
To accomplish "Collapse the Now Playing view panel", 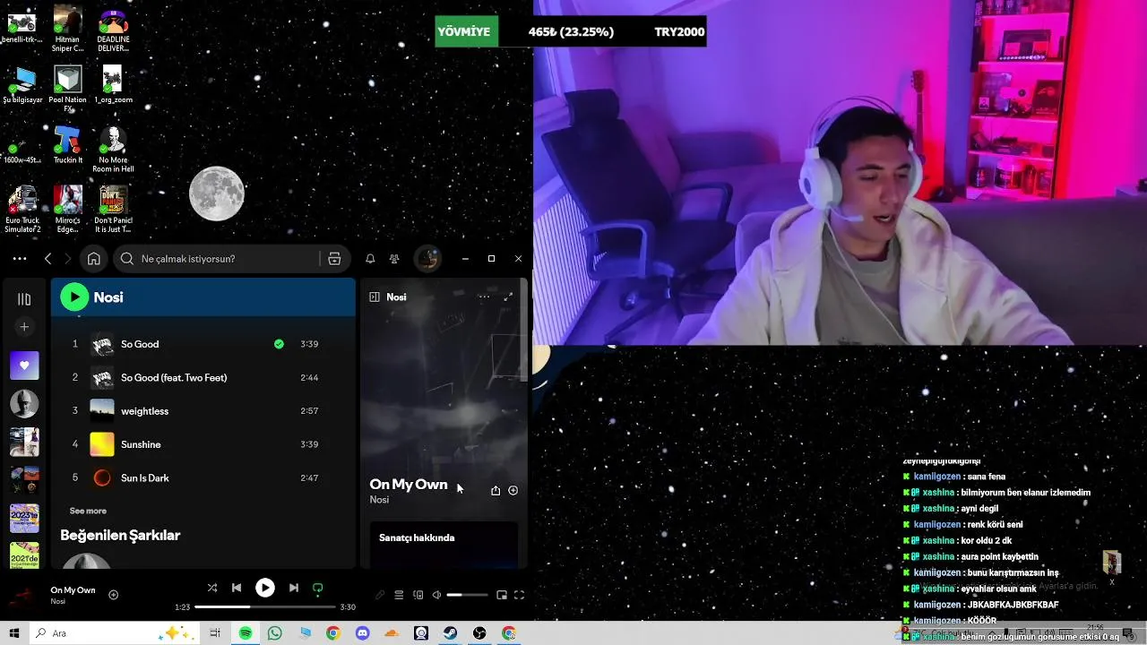I will [x=375, y=297].
